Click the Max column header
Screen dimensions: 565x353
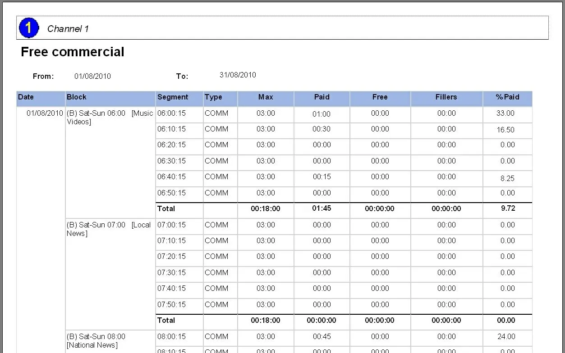point(266,97)
